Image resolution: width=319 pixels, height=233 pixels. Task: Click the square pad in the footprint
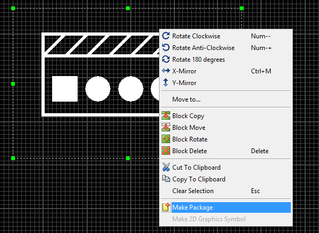65,89
